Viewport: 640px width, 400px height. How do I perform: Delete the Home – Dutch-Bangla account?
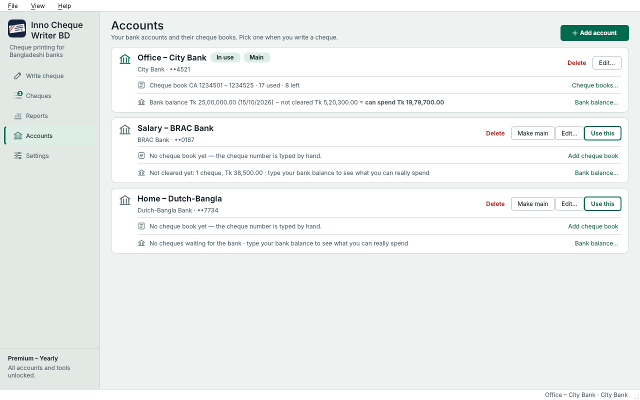pyautogui.click(x=495, y=204)
